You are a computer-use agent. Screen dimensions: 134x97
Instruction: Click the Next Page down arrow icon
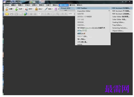tap(35, 14)
